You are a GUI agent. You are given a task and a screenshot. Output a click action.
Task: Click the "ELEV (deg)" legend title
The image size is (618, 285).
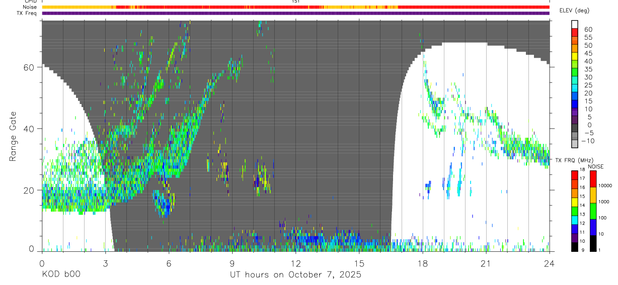click(x=573, y=11)
